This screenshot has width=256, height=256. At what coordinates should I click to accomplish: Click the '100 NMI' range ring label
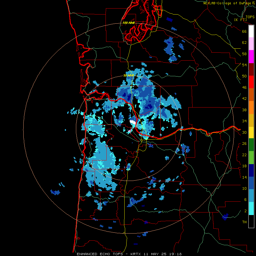pos(129,23)
